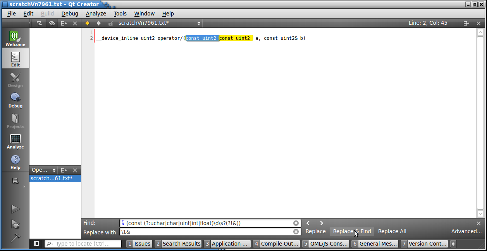Toggle synchronize with editor link icon
This screenshot has width=487, height=251.
(51, 23)
